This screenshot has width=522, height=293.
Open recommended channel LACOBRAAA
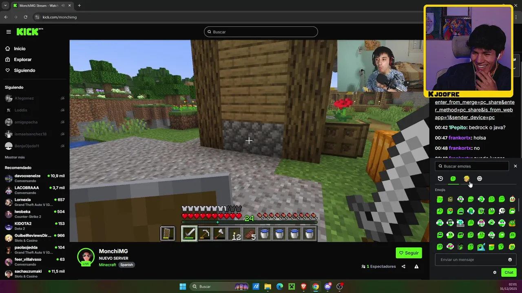tap(35, 190)
